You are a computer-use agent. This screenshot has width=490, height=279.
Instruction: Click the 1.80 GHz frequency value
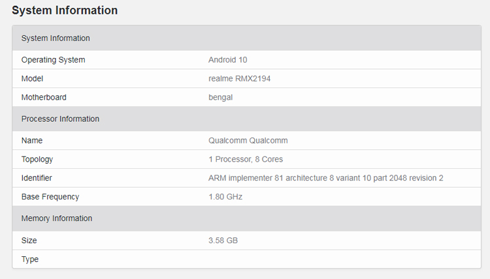(225, 197)
